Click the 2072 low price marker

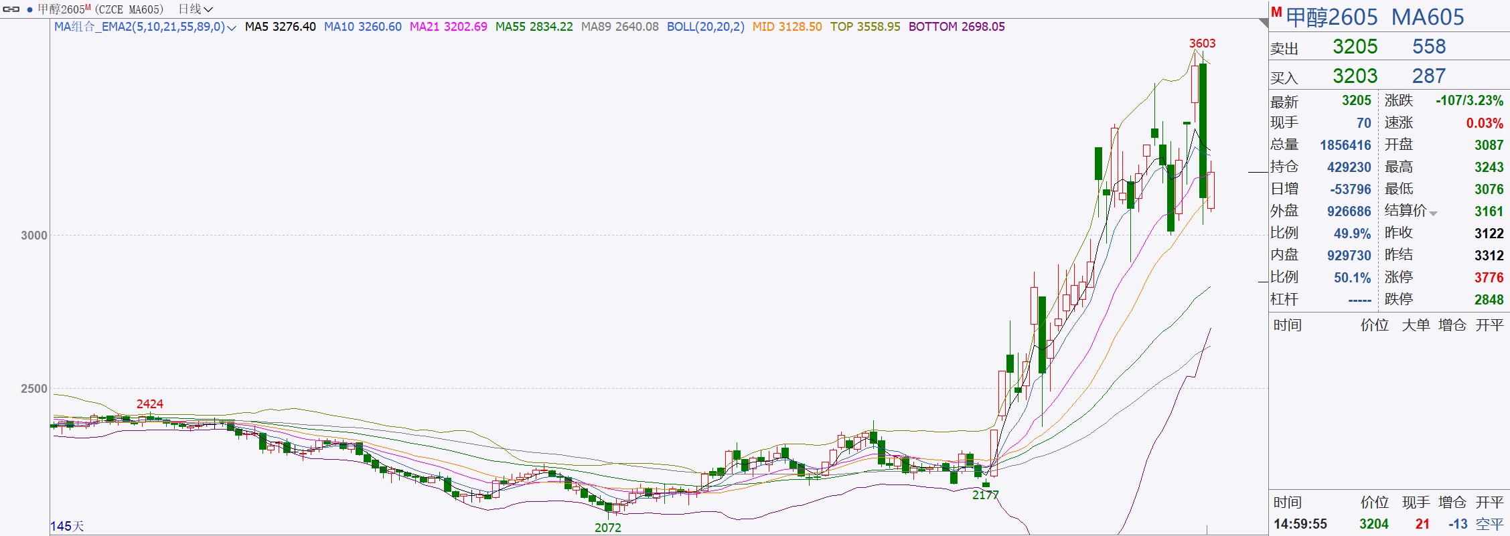[x=607, y=527]
